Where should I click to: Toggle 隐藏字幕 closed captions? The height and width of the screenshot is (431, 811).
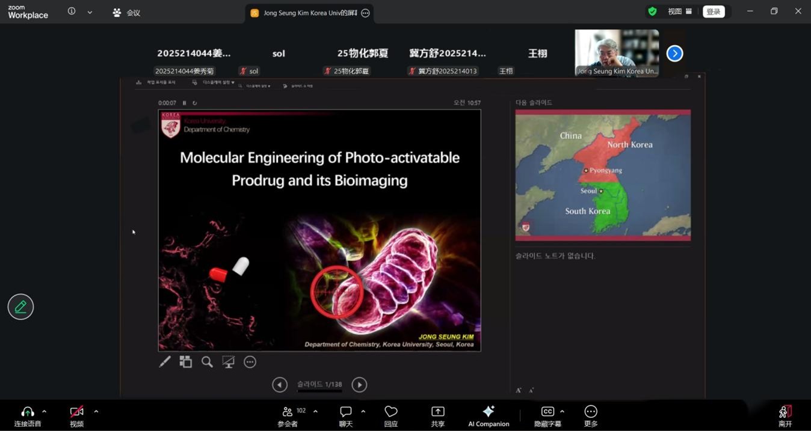pos(547,415)
